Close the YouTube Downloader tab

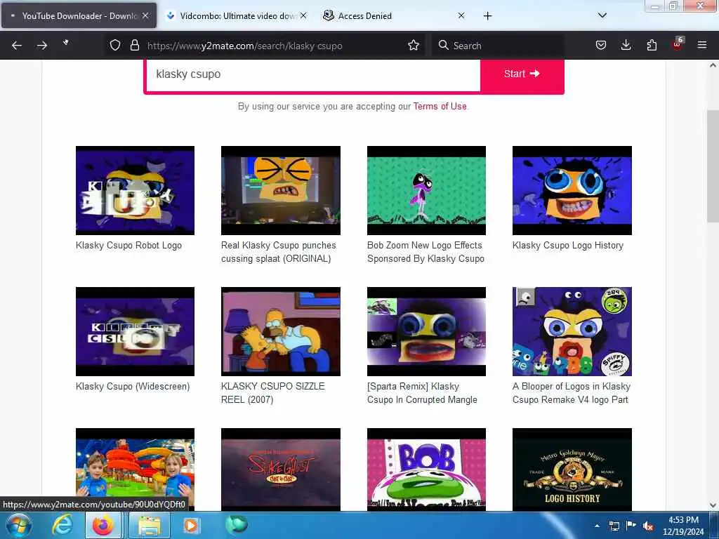tap(145, 15)
